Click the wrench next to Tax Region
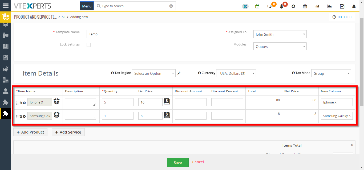This screenshot has height=170, width=364. 179,73
